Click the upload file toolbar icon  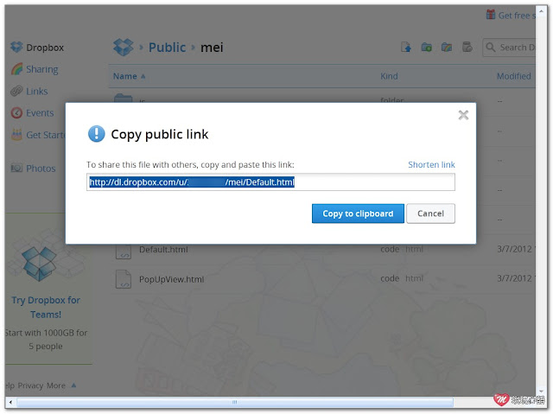tap(406, 47)
